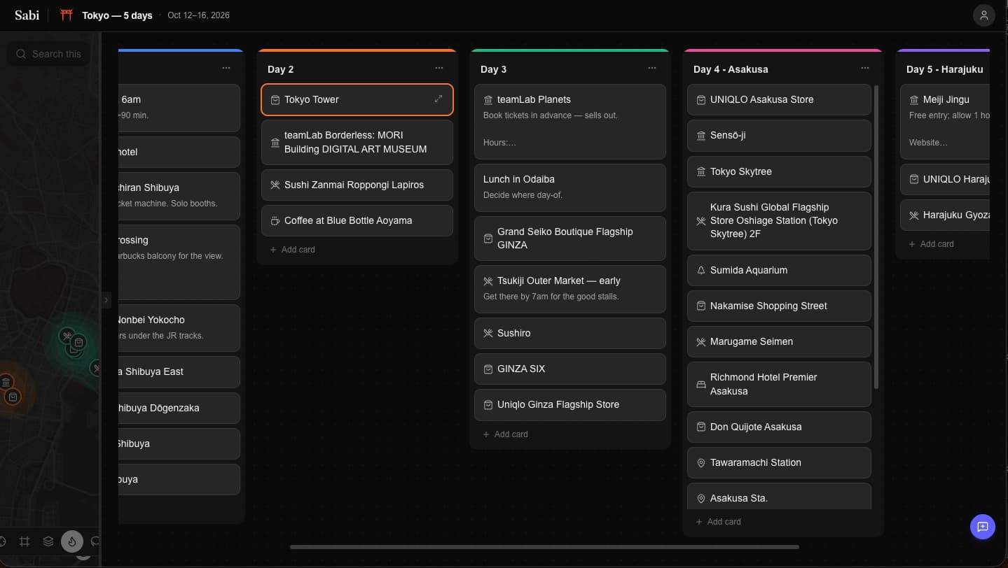Image resolution: width=1008 pixels, height=568 pixels.
Task: Click restaurant icon on Sushi Zanmai card
Action: coord(275,185)
